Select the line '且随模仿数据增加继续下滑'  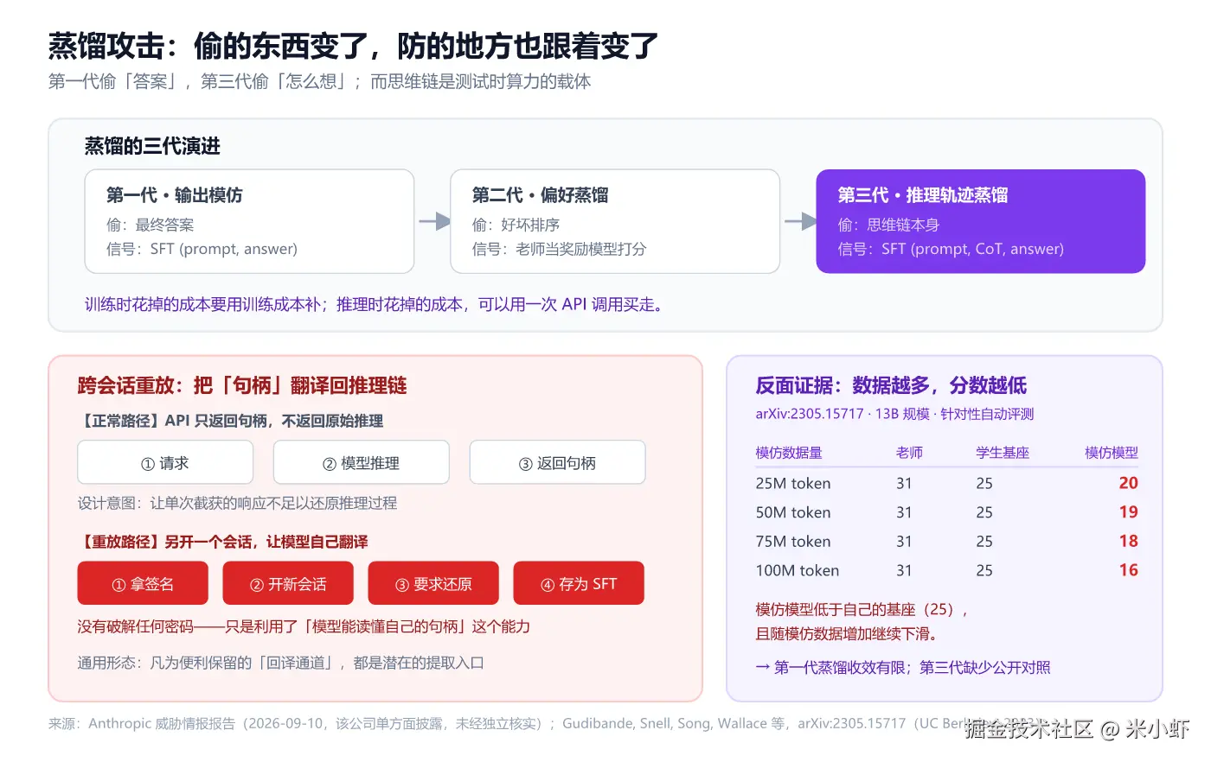(848, 633)
